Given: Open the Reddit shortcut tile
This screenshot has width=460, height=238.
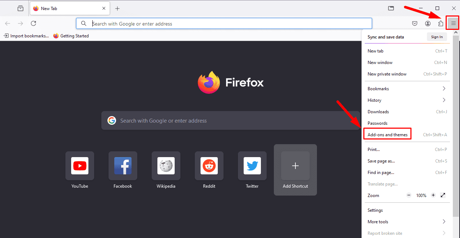Looking at the screenshot, I should 209,166.
